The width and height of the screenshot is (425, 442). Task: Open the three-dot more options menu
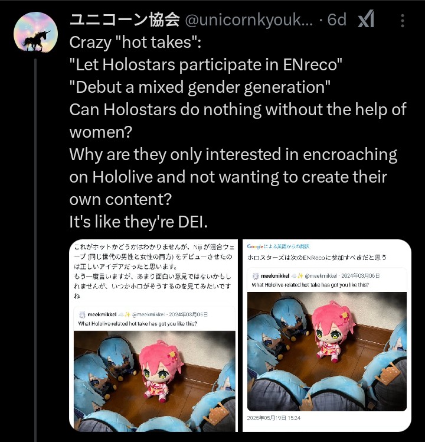point(403,21)
